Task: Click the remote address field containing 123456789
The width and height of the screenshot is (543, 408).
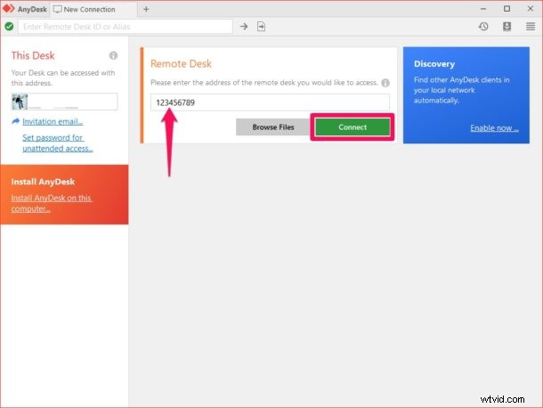Action: pos(270,102)
